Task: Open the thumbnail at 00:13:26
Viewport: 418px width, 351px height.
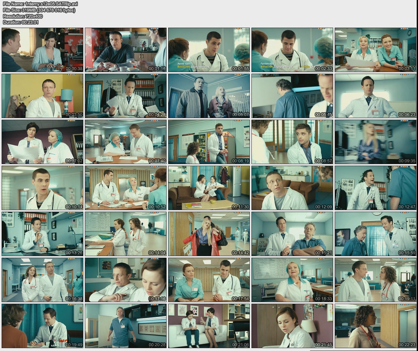Action: (42, 234)
